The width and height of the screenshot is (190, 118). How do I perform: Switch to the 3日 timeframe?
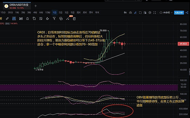(66, 13)
